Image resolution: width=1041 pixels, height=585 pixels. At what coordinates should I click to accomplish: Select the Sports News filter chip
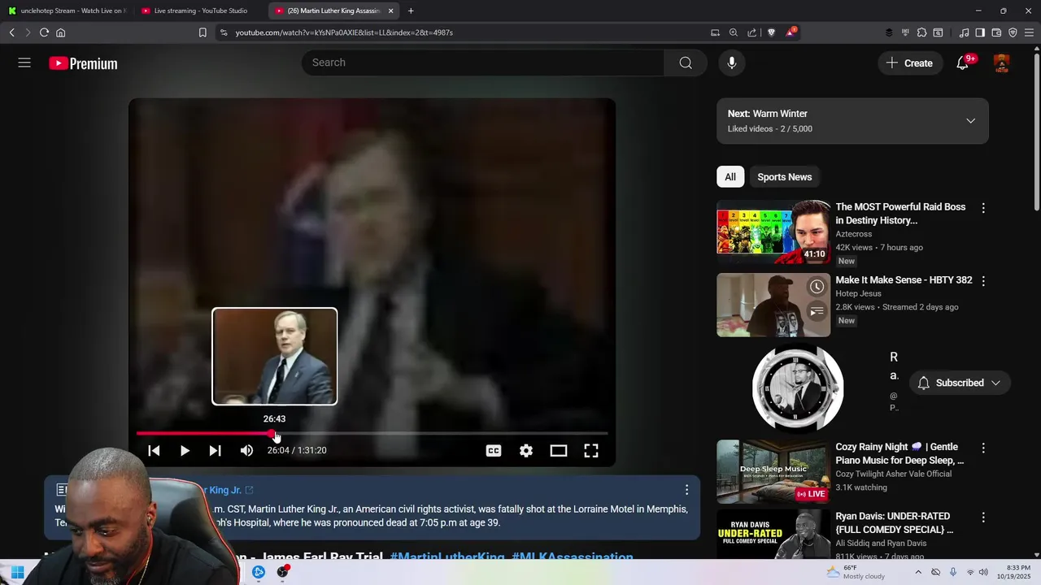click(785, 177)
